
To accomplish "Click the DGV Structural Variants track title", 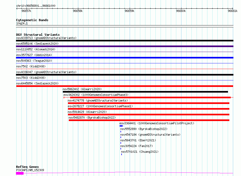I will pos(38,35).
